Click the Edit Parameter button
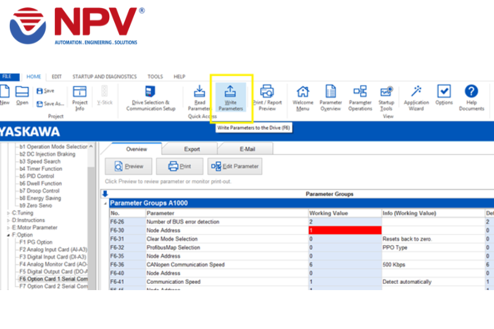The height and width of the screenshot is (329, 494). point(235,166)
